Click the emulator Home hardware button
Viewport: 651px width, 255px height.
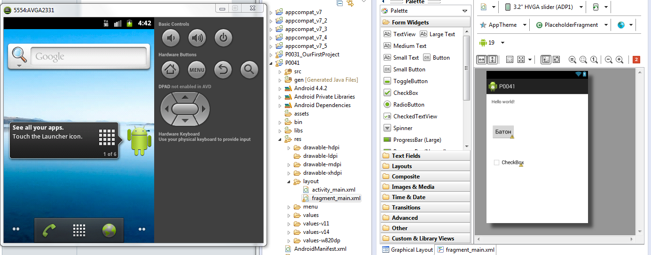pos(171,70)
